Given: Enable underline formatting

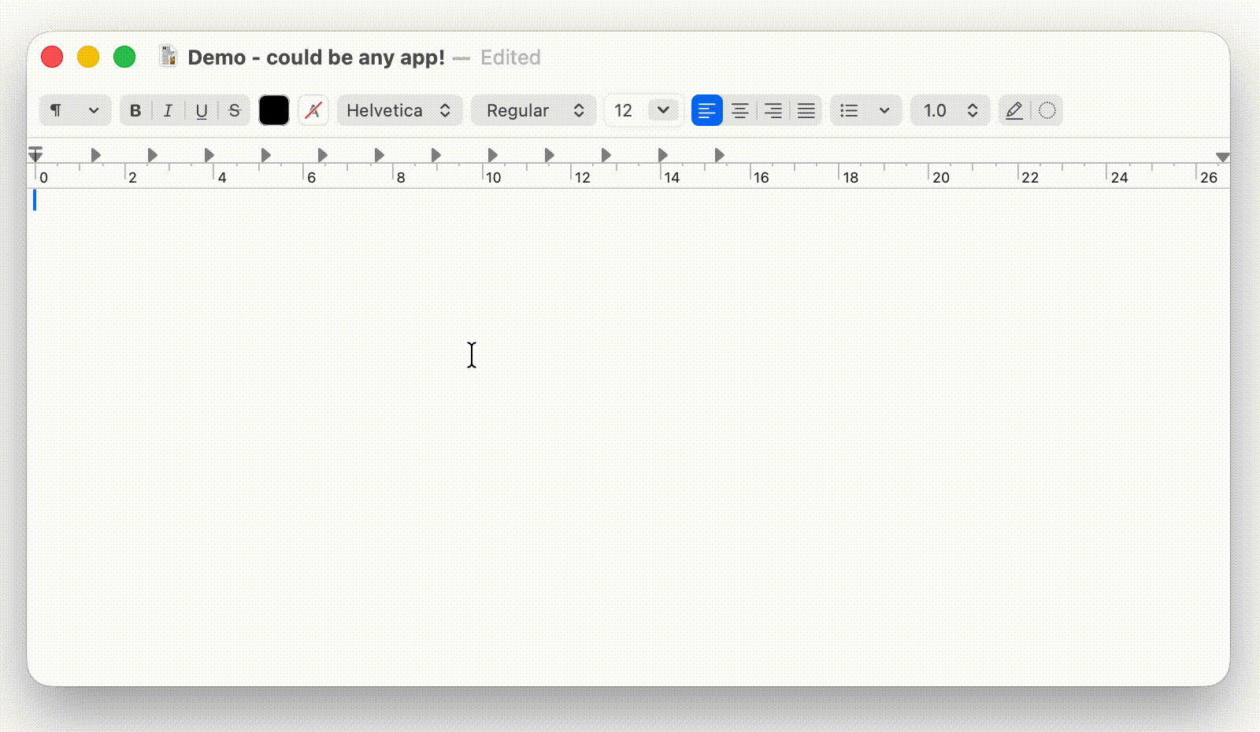Looking at the screenshot, I should tap(201, 110).
